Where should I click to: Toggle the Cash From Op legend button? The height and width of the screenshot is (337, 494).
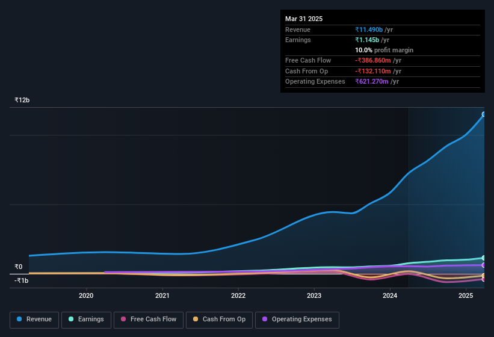[x=219, y=320]
